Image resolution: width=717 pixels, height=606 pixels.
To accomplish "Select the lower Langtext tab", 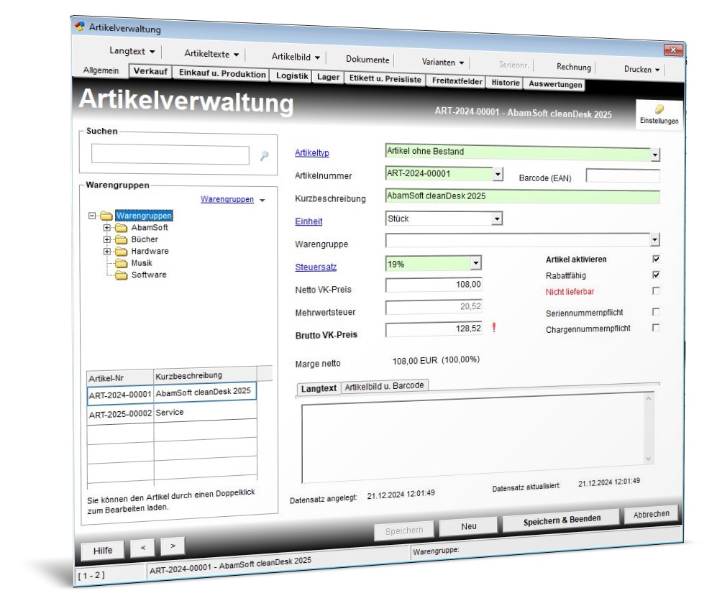I will (x=319, y=388).
